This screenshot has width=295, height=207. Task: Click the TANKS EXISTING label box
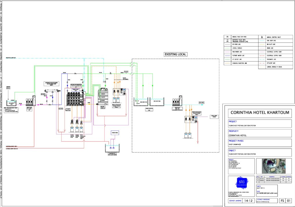pos(149,109)
